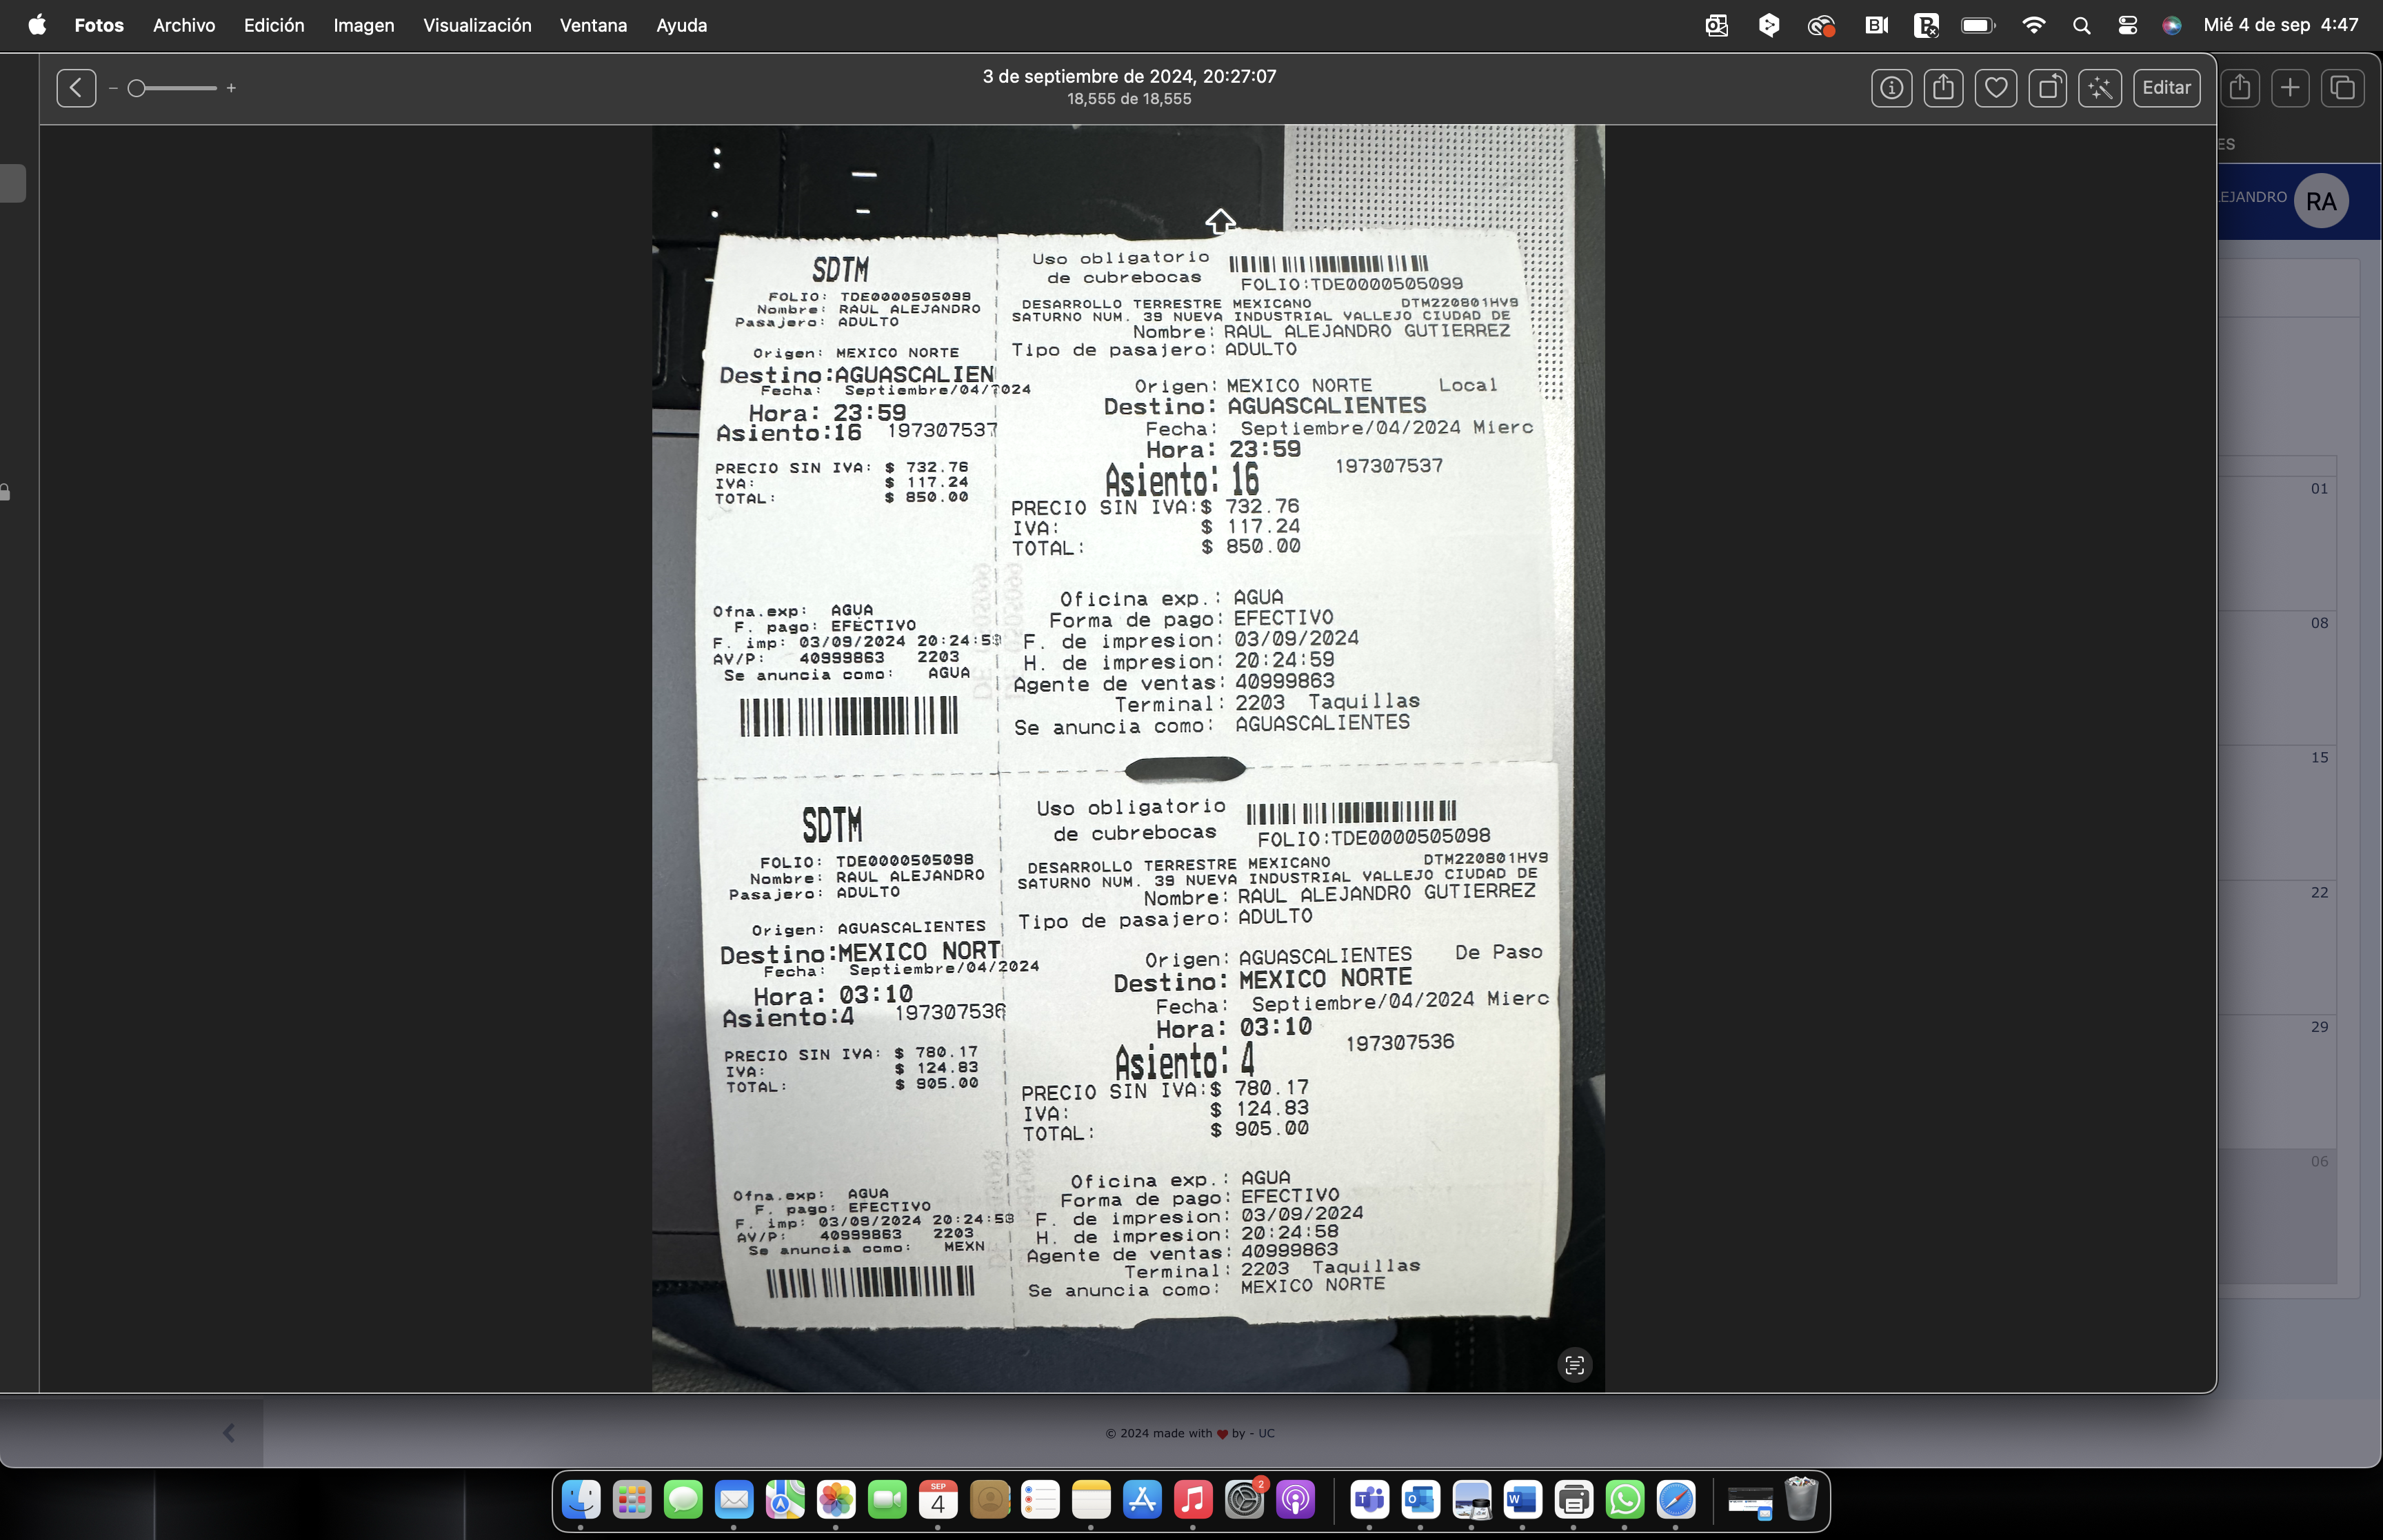Go back to the photo library
Screen dimensions: 2383x1540
(76, 88)
